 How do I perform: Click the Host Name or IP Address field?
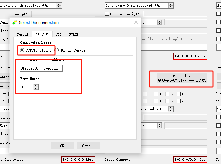pos(41,68)
